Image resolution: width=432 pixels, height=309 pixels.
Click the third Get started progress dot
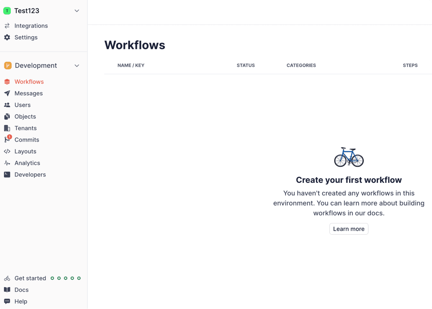66,278
